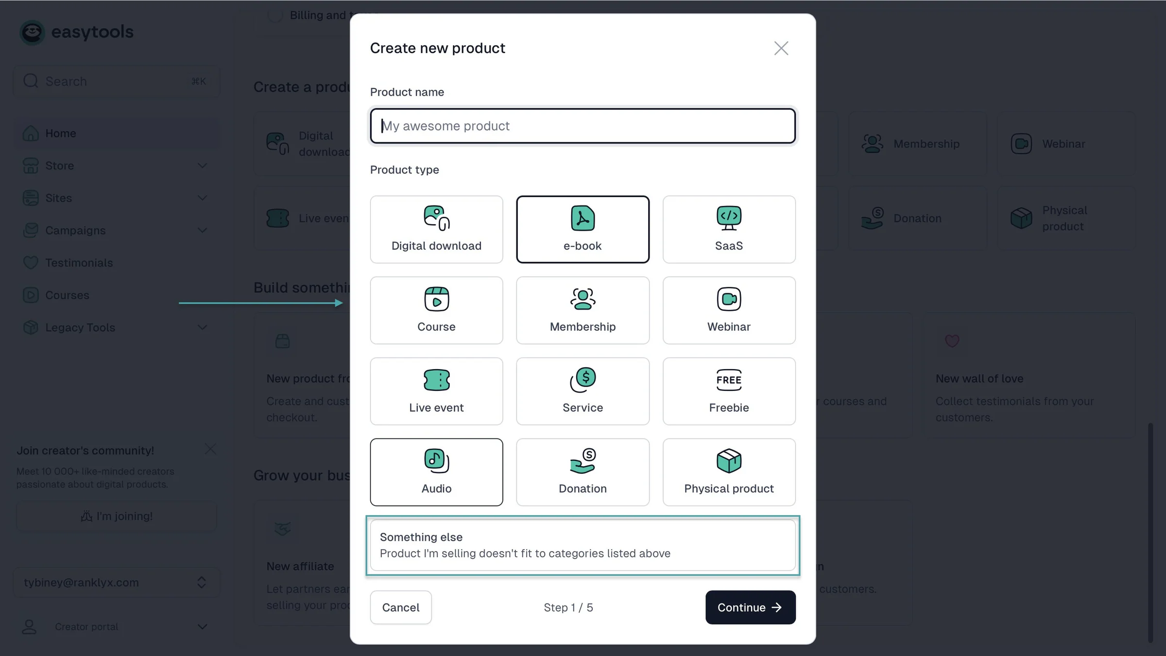This screenshot has width=1166, height=656.
Task: Click the Testimonials heart icon
Action: click(x=31, y=263)
